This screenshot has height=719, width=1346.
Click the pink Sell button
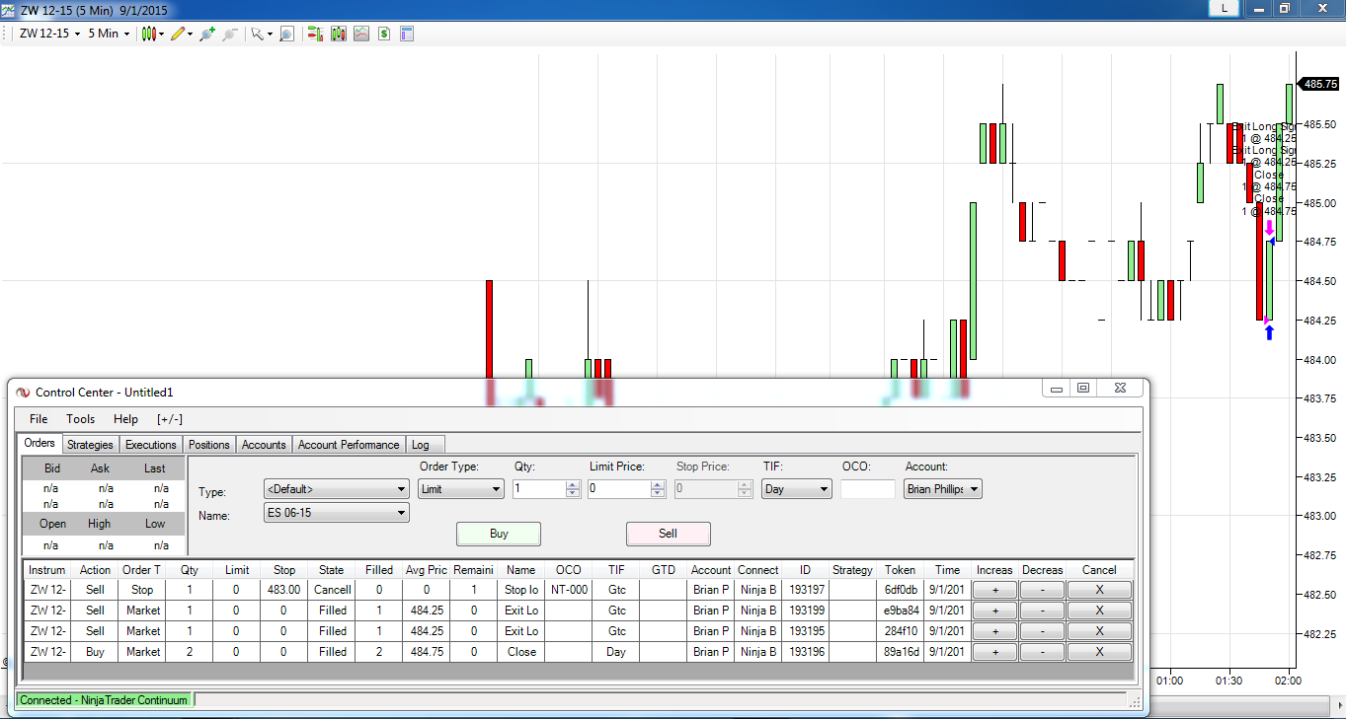[669, 534]
